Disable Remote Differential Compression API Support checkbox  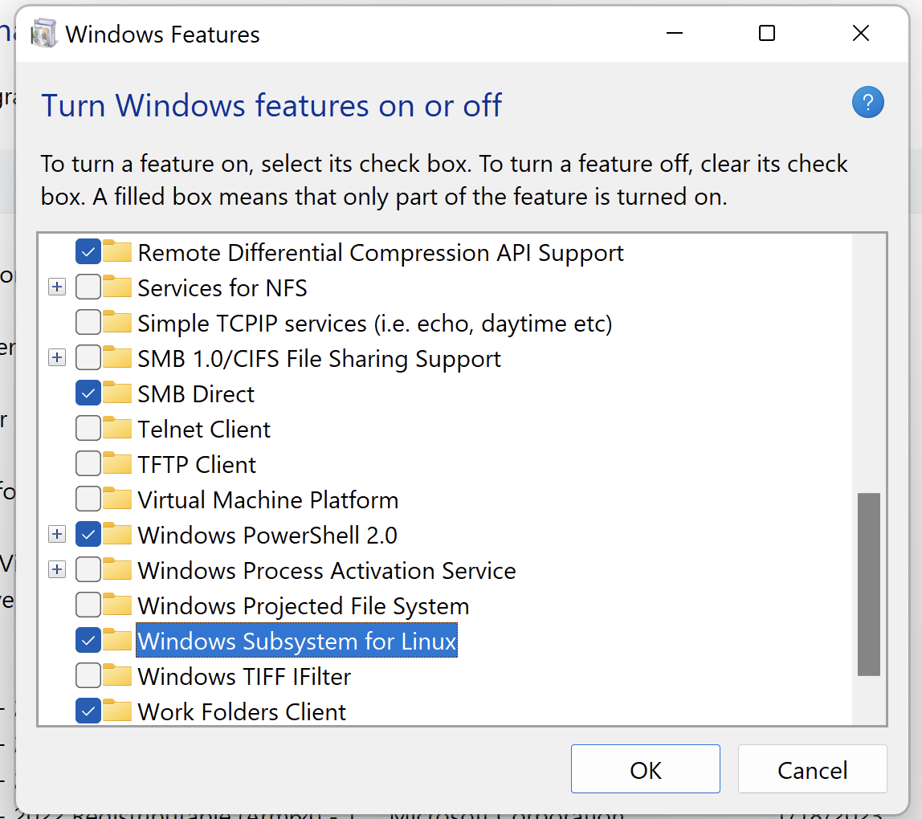click(x=88, y=252)
